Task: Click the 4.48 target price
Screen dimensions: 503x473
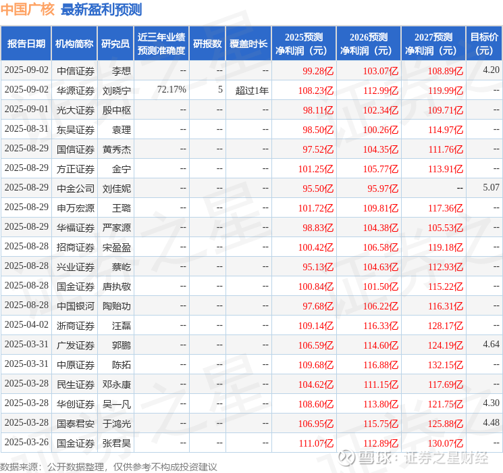Action: 491,422
